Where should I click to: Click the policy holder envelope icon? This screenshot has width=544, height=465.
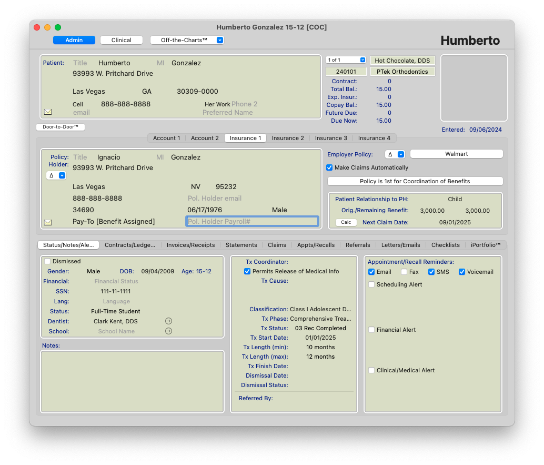48,222
